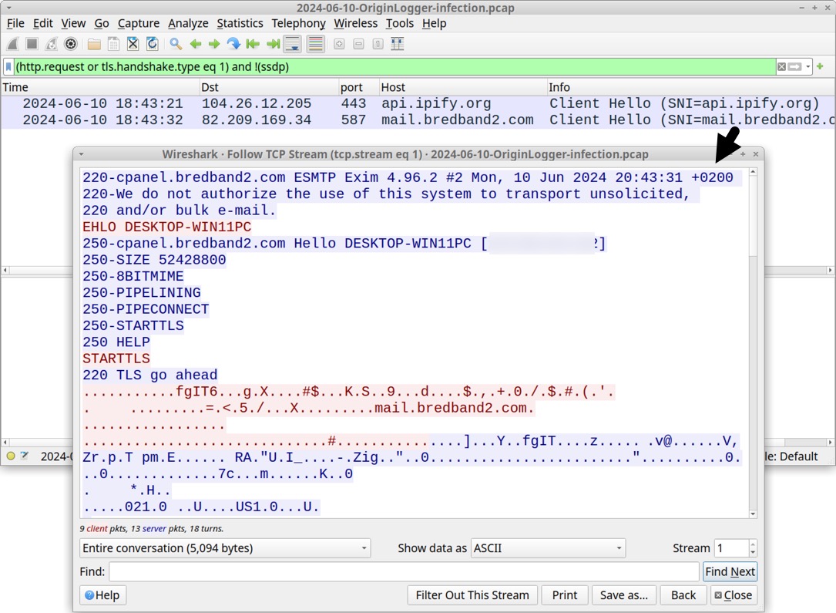
Task: Open the Wireless menu
Action: coord(356,23)
